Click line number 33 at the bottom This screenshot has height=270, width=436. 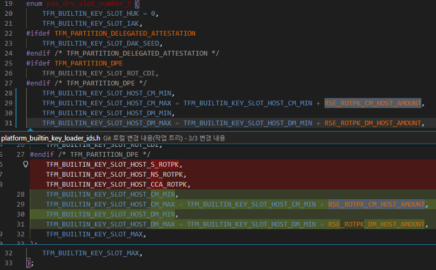8,263
